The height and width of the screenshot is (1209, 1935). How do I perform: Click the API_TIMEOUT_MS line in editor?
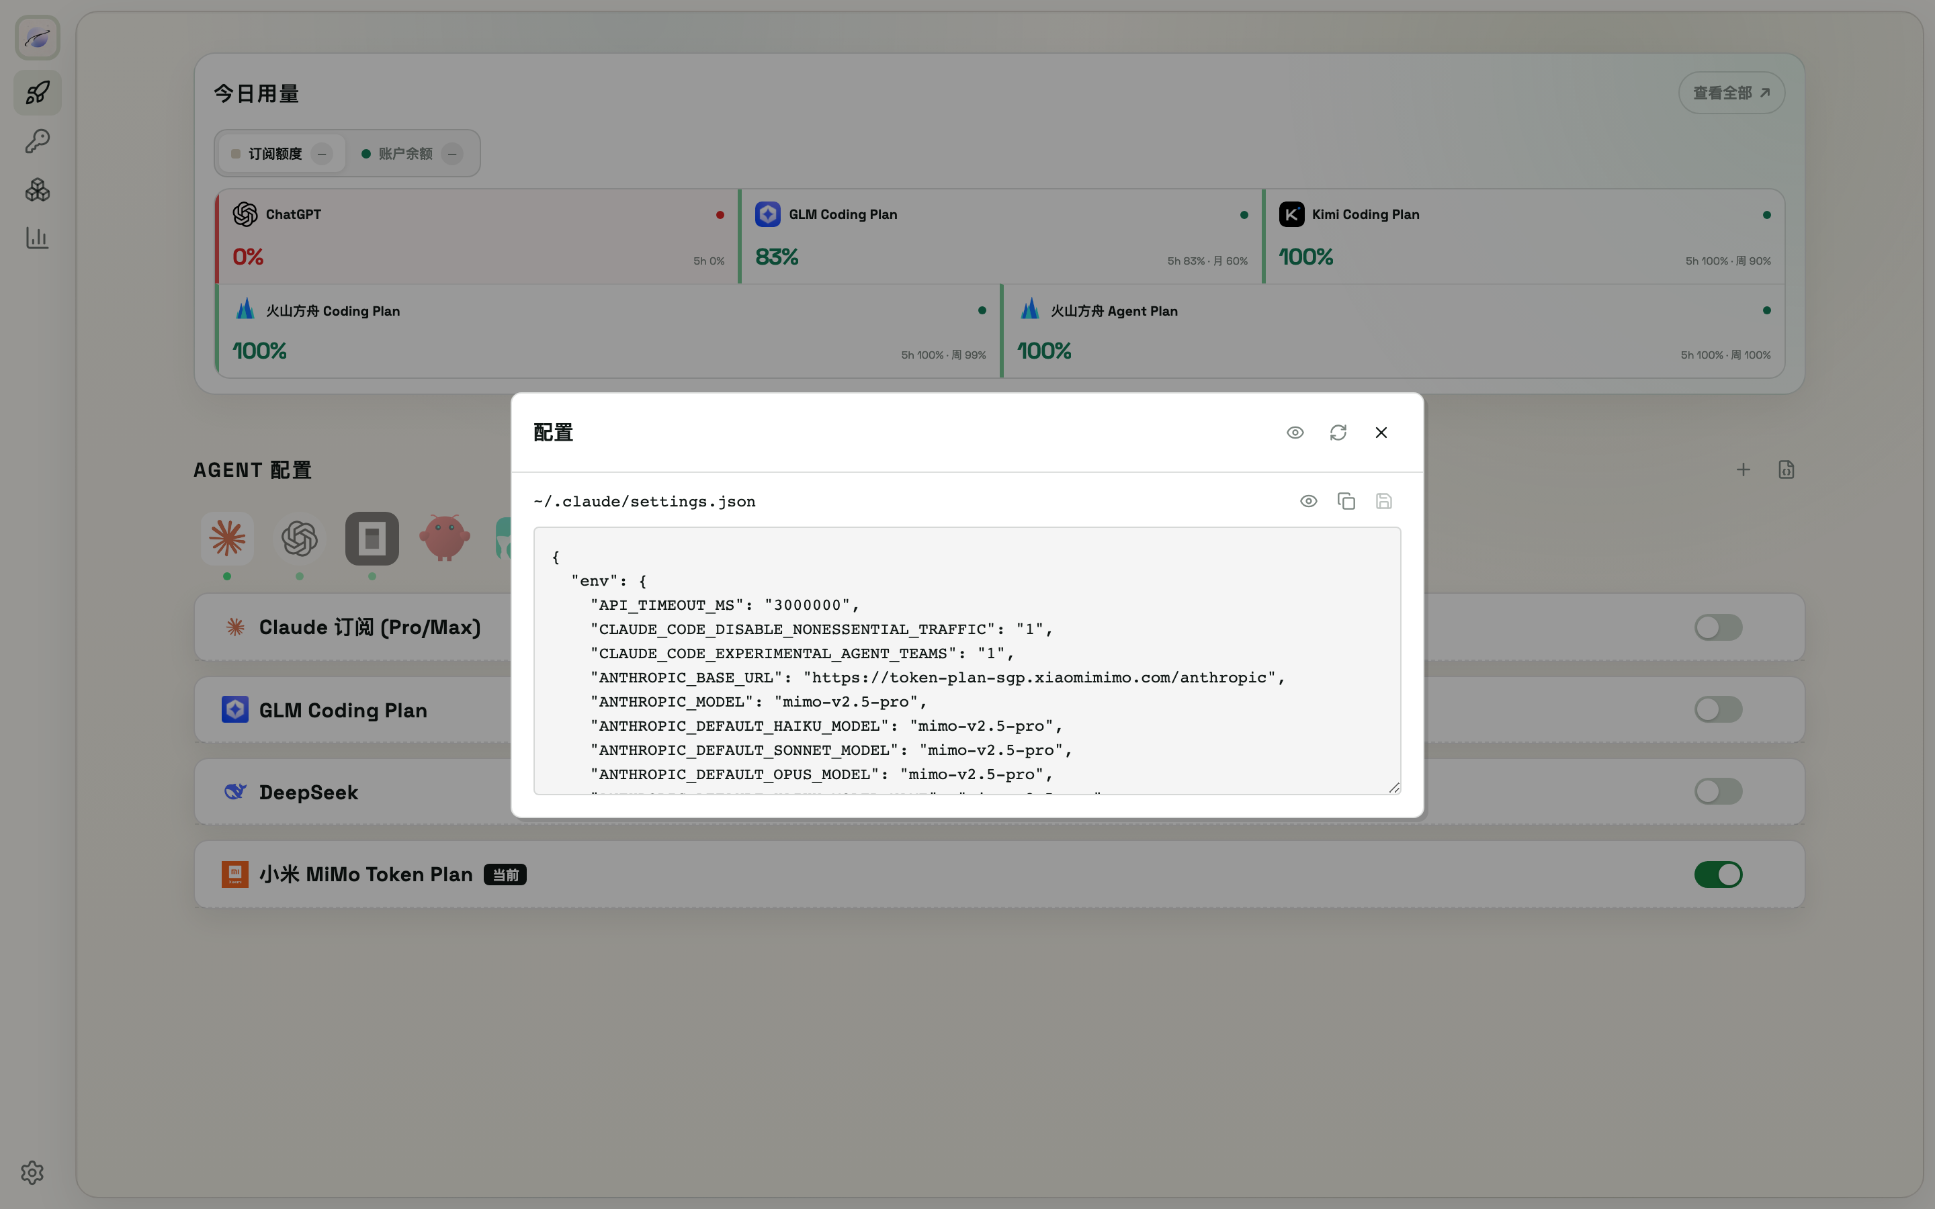coord(724,605)
